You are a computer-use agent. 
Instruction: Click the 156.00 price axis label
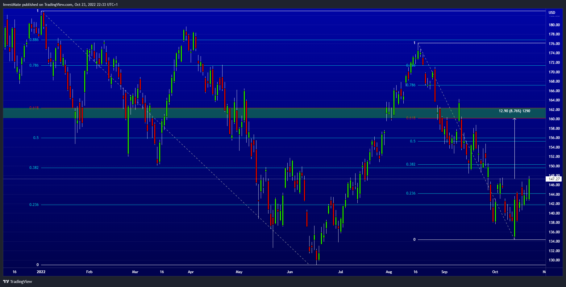coord(554,138)
